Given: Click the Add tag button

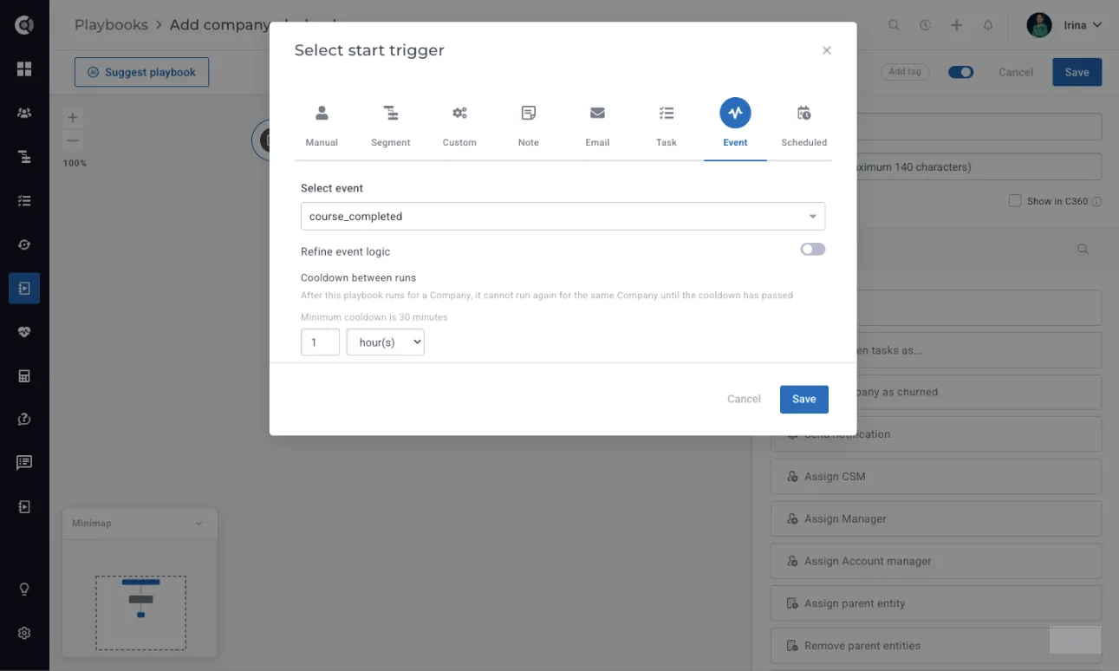Looking at the screenshot, I should click(x=905, y=72).
